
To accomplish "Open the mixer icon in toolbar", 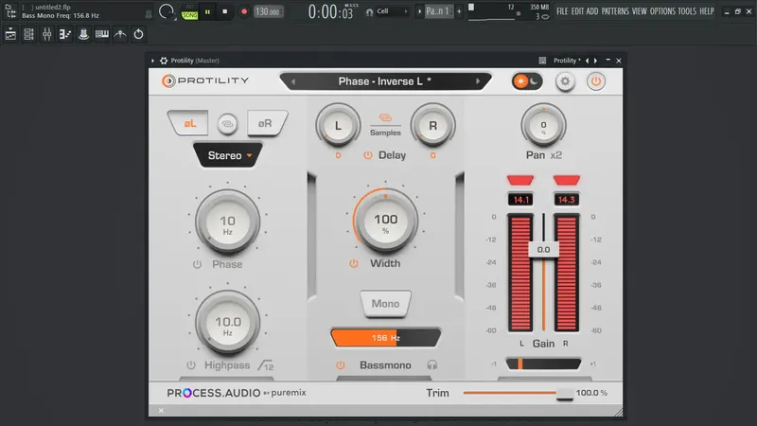I will [46, 34].
